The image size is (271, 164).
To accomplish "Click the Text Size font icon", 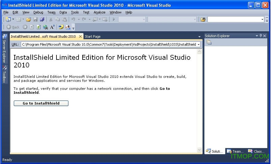I will 52,27.
